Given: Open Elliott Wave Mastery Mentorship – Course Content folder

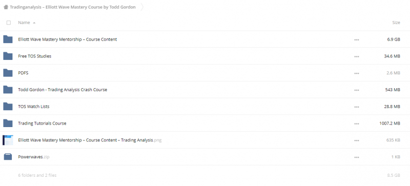Looking at the screenshot, I should click(68, 39).
